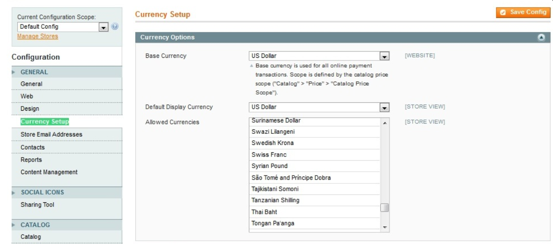Go to the Web configuration tab
Screen dimensions: 553x244
tap(27, 96)
